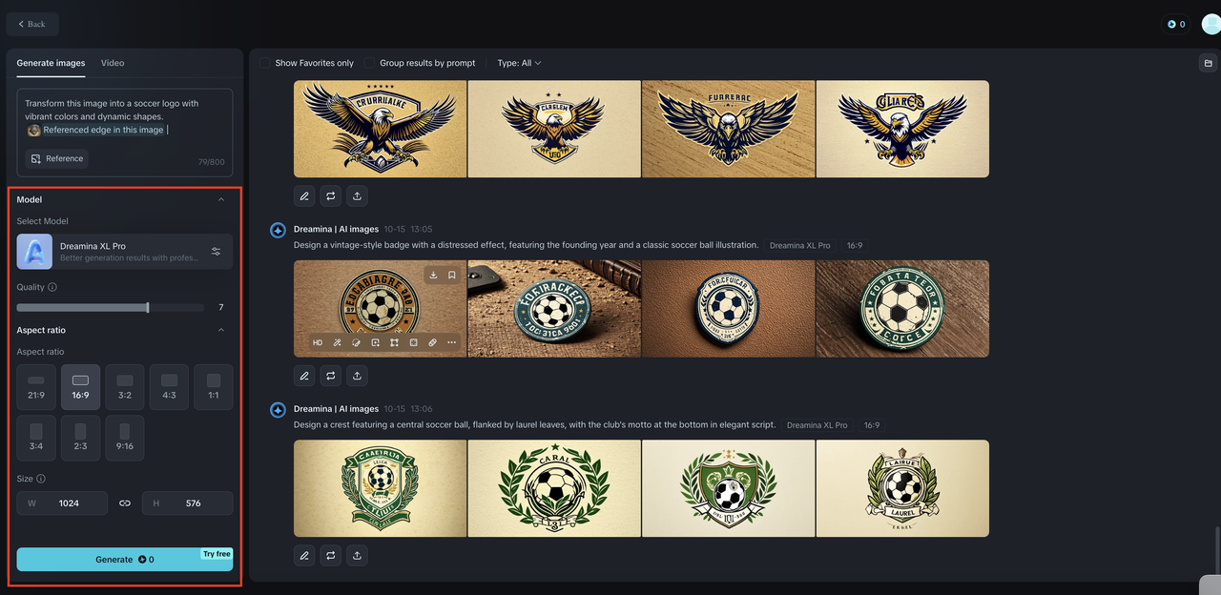This screenshot has height=595, width=1221.
Task: Select the 3:4 aspect ratio
Action: point(36,439)
